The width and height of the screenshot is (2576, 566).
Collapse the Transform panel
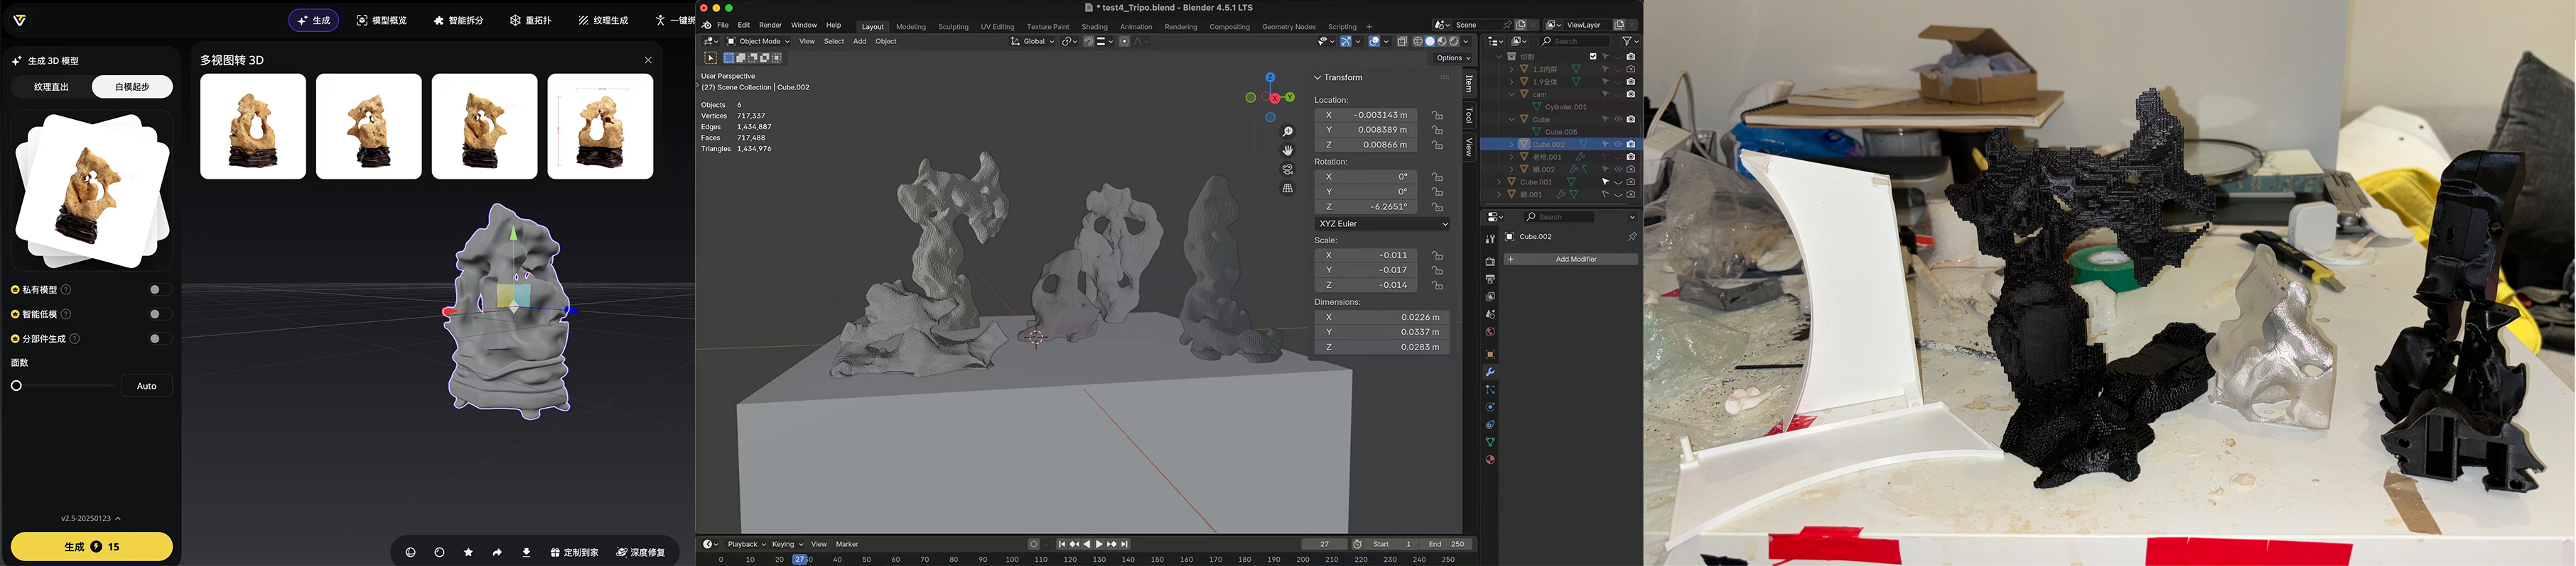pyautogui.click(x=1318, y=77)
